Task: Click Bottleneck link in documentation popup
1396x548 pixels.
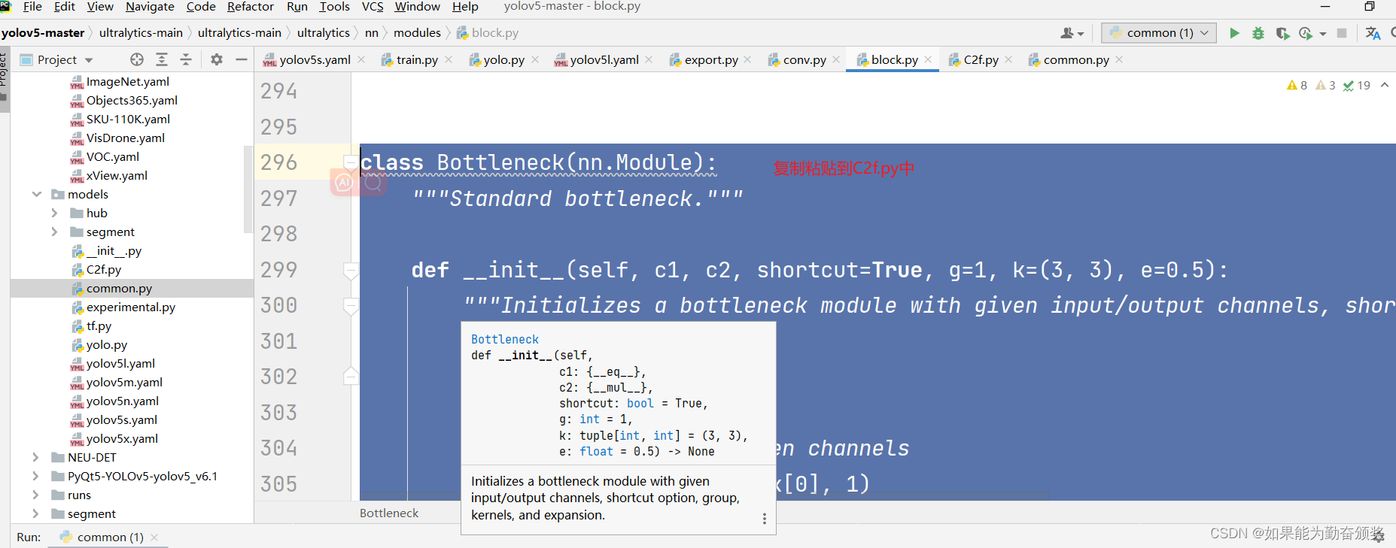Action: [x=505, y=339]
